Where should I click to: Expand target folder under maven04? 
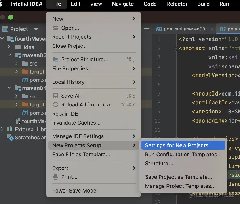pos(17,104)
